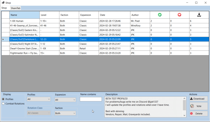Screen dimensions: 210x122
Task: Sort by the download count icon column
Action: pos(199,15)
